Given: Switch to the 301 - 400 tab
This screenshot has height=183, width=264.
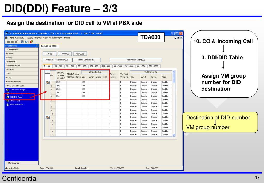Looking at the screenshot, I should (82, 66).
